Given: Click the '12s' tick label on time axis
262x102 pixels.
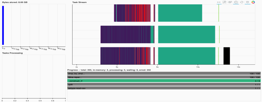Looking at the screenshot, I should pyautogui.click(x=238, y=67).
